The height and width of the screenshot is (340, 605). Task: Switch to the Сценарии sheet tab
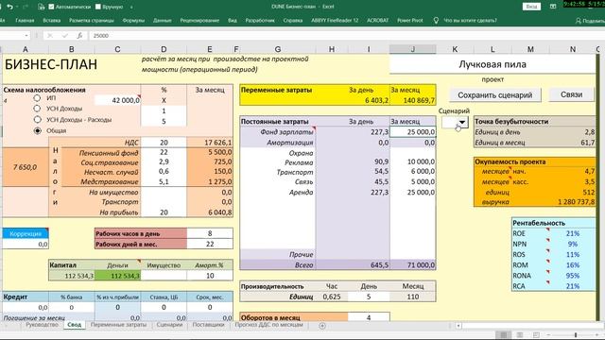[x=169, y=325]
